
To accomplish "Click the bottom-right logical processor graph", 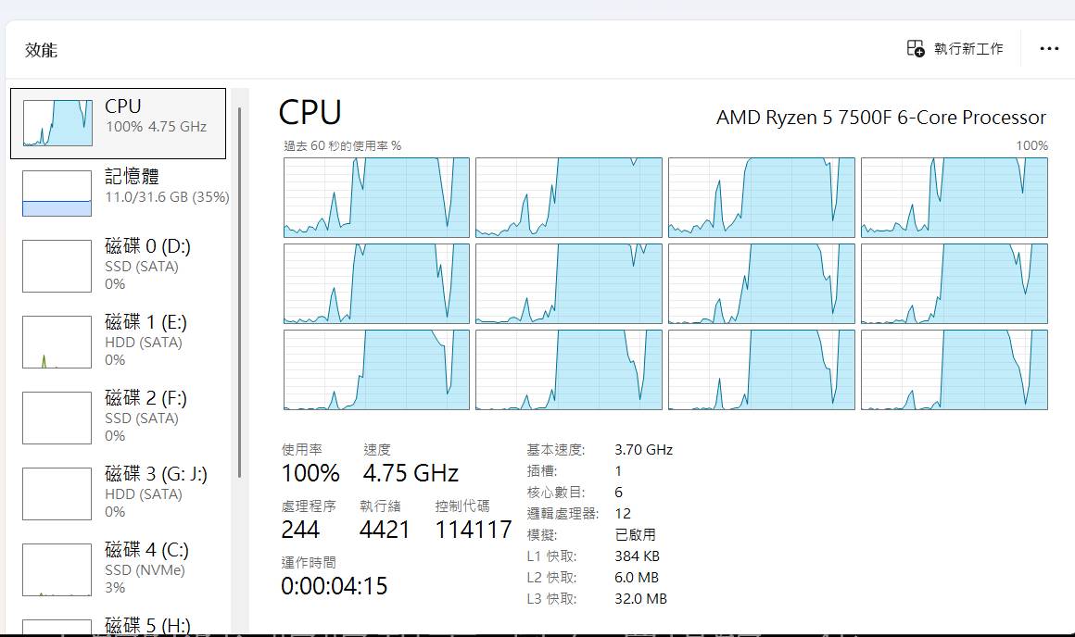I will [955, 369].
